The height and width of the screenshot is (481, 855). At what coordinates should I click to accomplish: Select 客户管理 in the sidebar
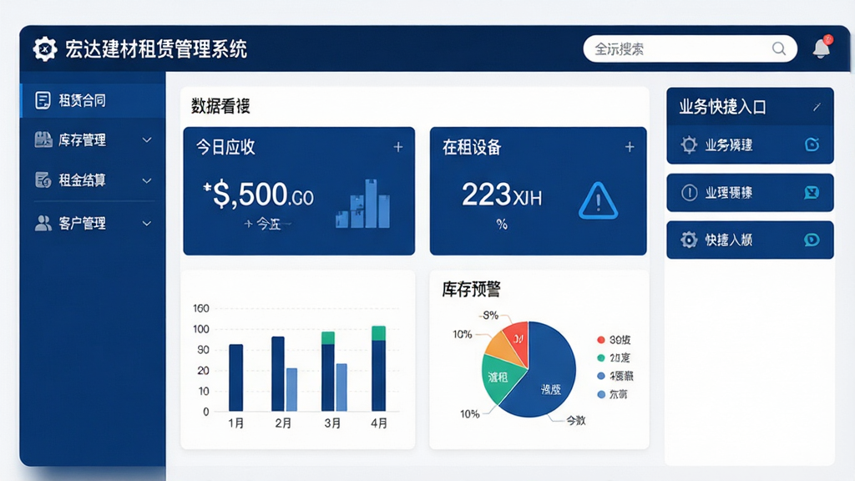point(93,223)
